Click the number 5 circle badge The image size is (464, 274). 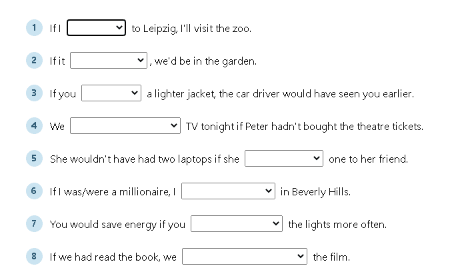point(34,158)
